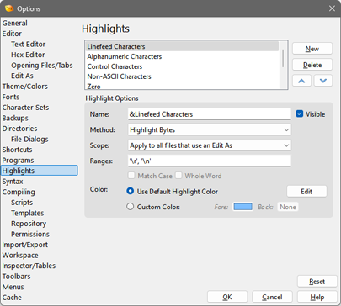Click the Back color None swatch
The width and height of the screenshot is (341, 306).
pyautogui.click(x=288, y=207)
